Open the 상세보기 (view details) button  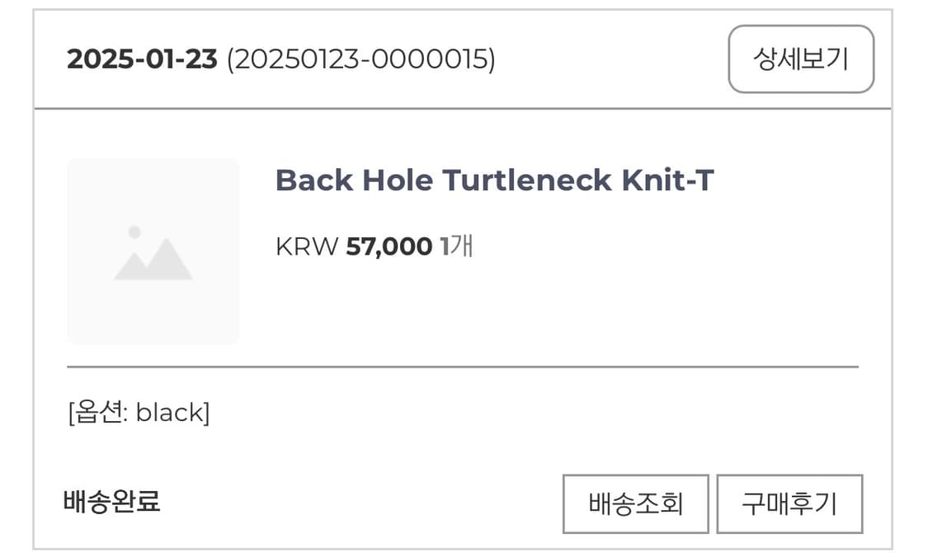pos(801,59)
